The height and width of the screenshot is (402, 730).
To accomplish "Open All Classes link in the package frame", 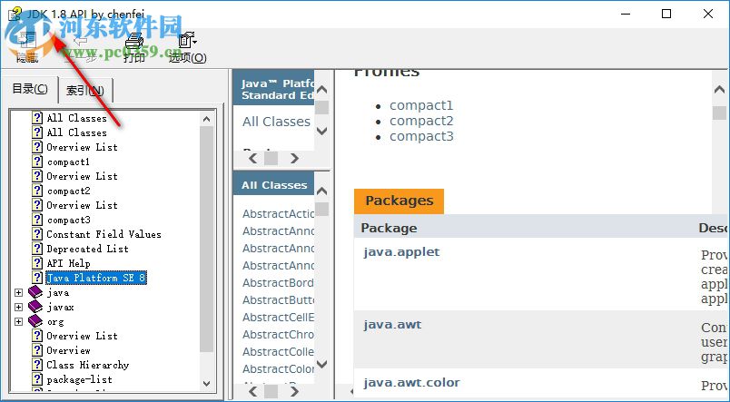I will [276, 122].
